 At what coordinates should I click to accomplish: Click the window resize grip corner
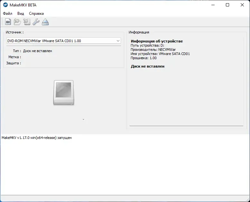point(248,200)
